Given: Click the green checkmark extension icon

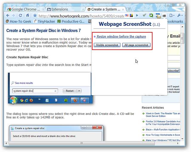Looking at the screenshot, I should pyautogui.click(x=144, y=15).
